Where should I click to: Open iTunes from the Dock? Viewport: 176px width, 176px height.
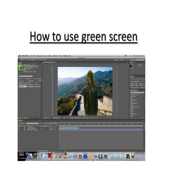coord(45,156)
